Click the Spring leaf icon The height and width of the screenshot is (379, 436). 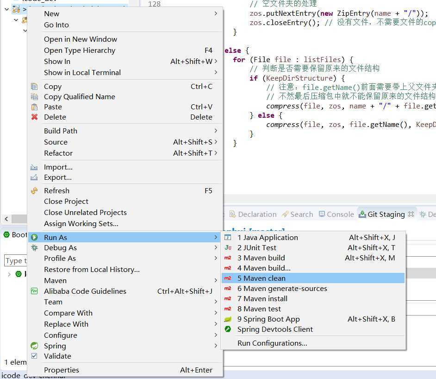pos(34,346)
